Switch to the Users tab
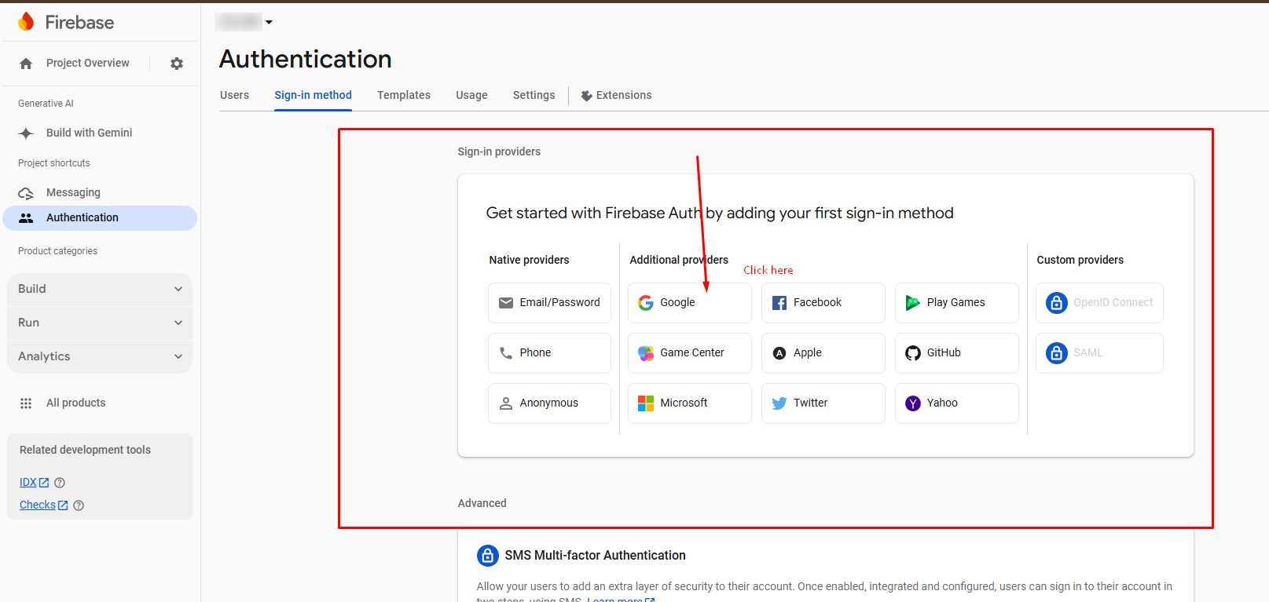Screen dimensions: 1269x602 click(234, 95)
